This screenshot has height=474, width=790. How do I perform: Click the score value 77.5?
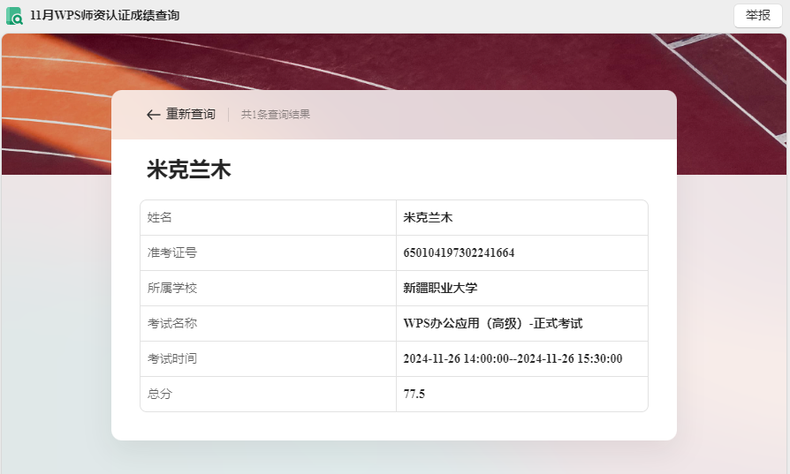[x=414, y=394]
